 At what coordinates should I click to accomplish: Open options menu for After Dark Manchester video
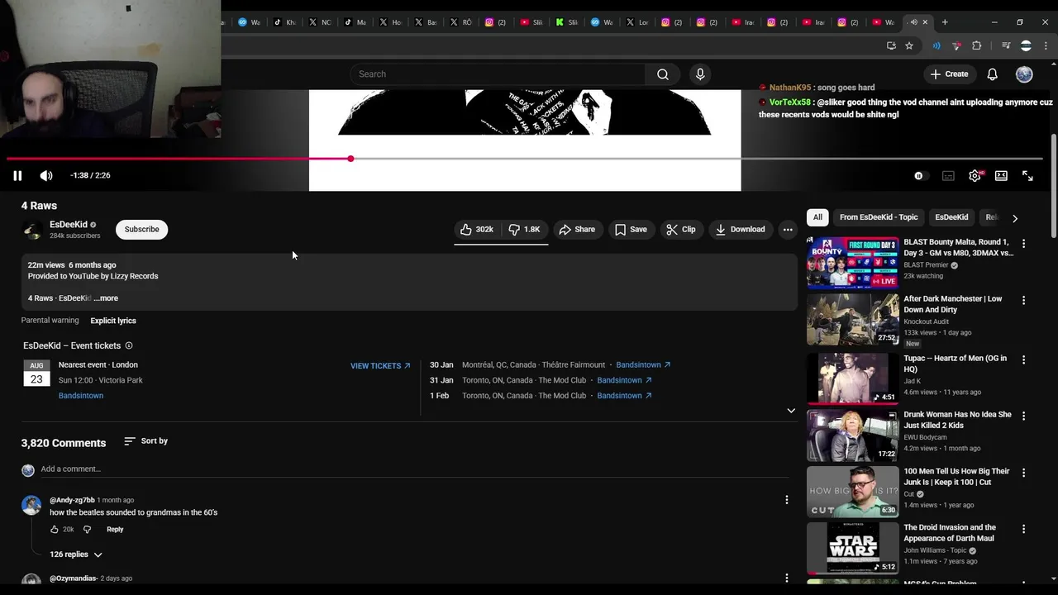point(1023,301)
